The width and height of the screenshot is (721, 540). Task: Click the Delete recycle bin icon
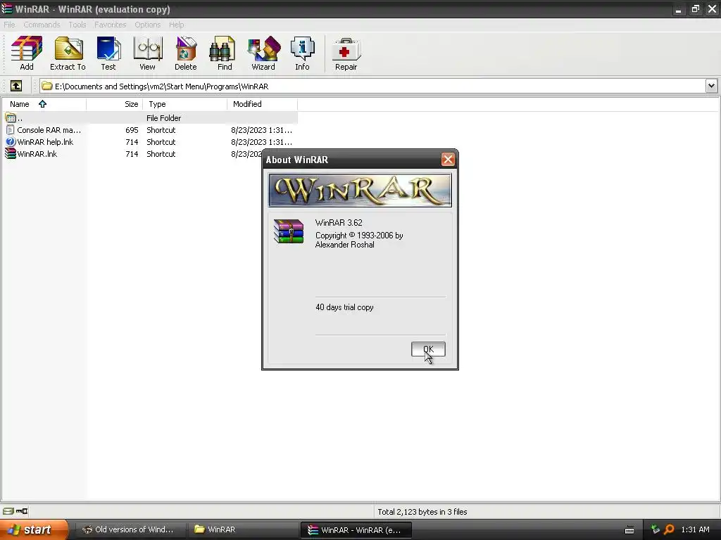pos(186,53)
